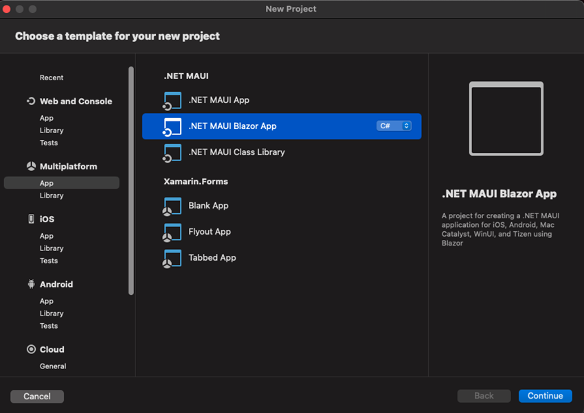Click the .NET MAUI Class Library icon
Viewport: 584px width, 413px height.
pos(172,152)
